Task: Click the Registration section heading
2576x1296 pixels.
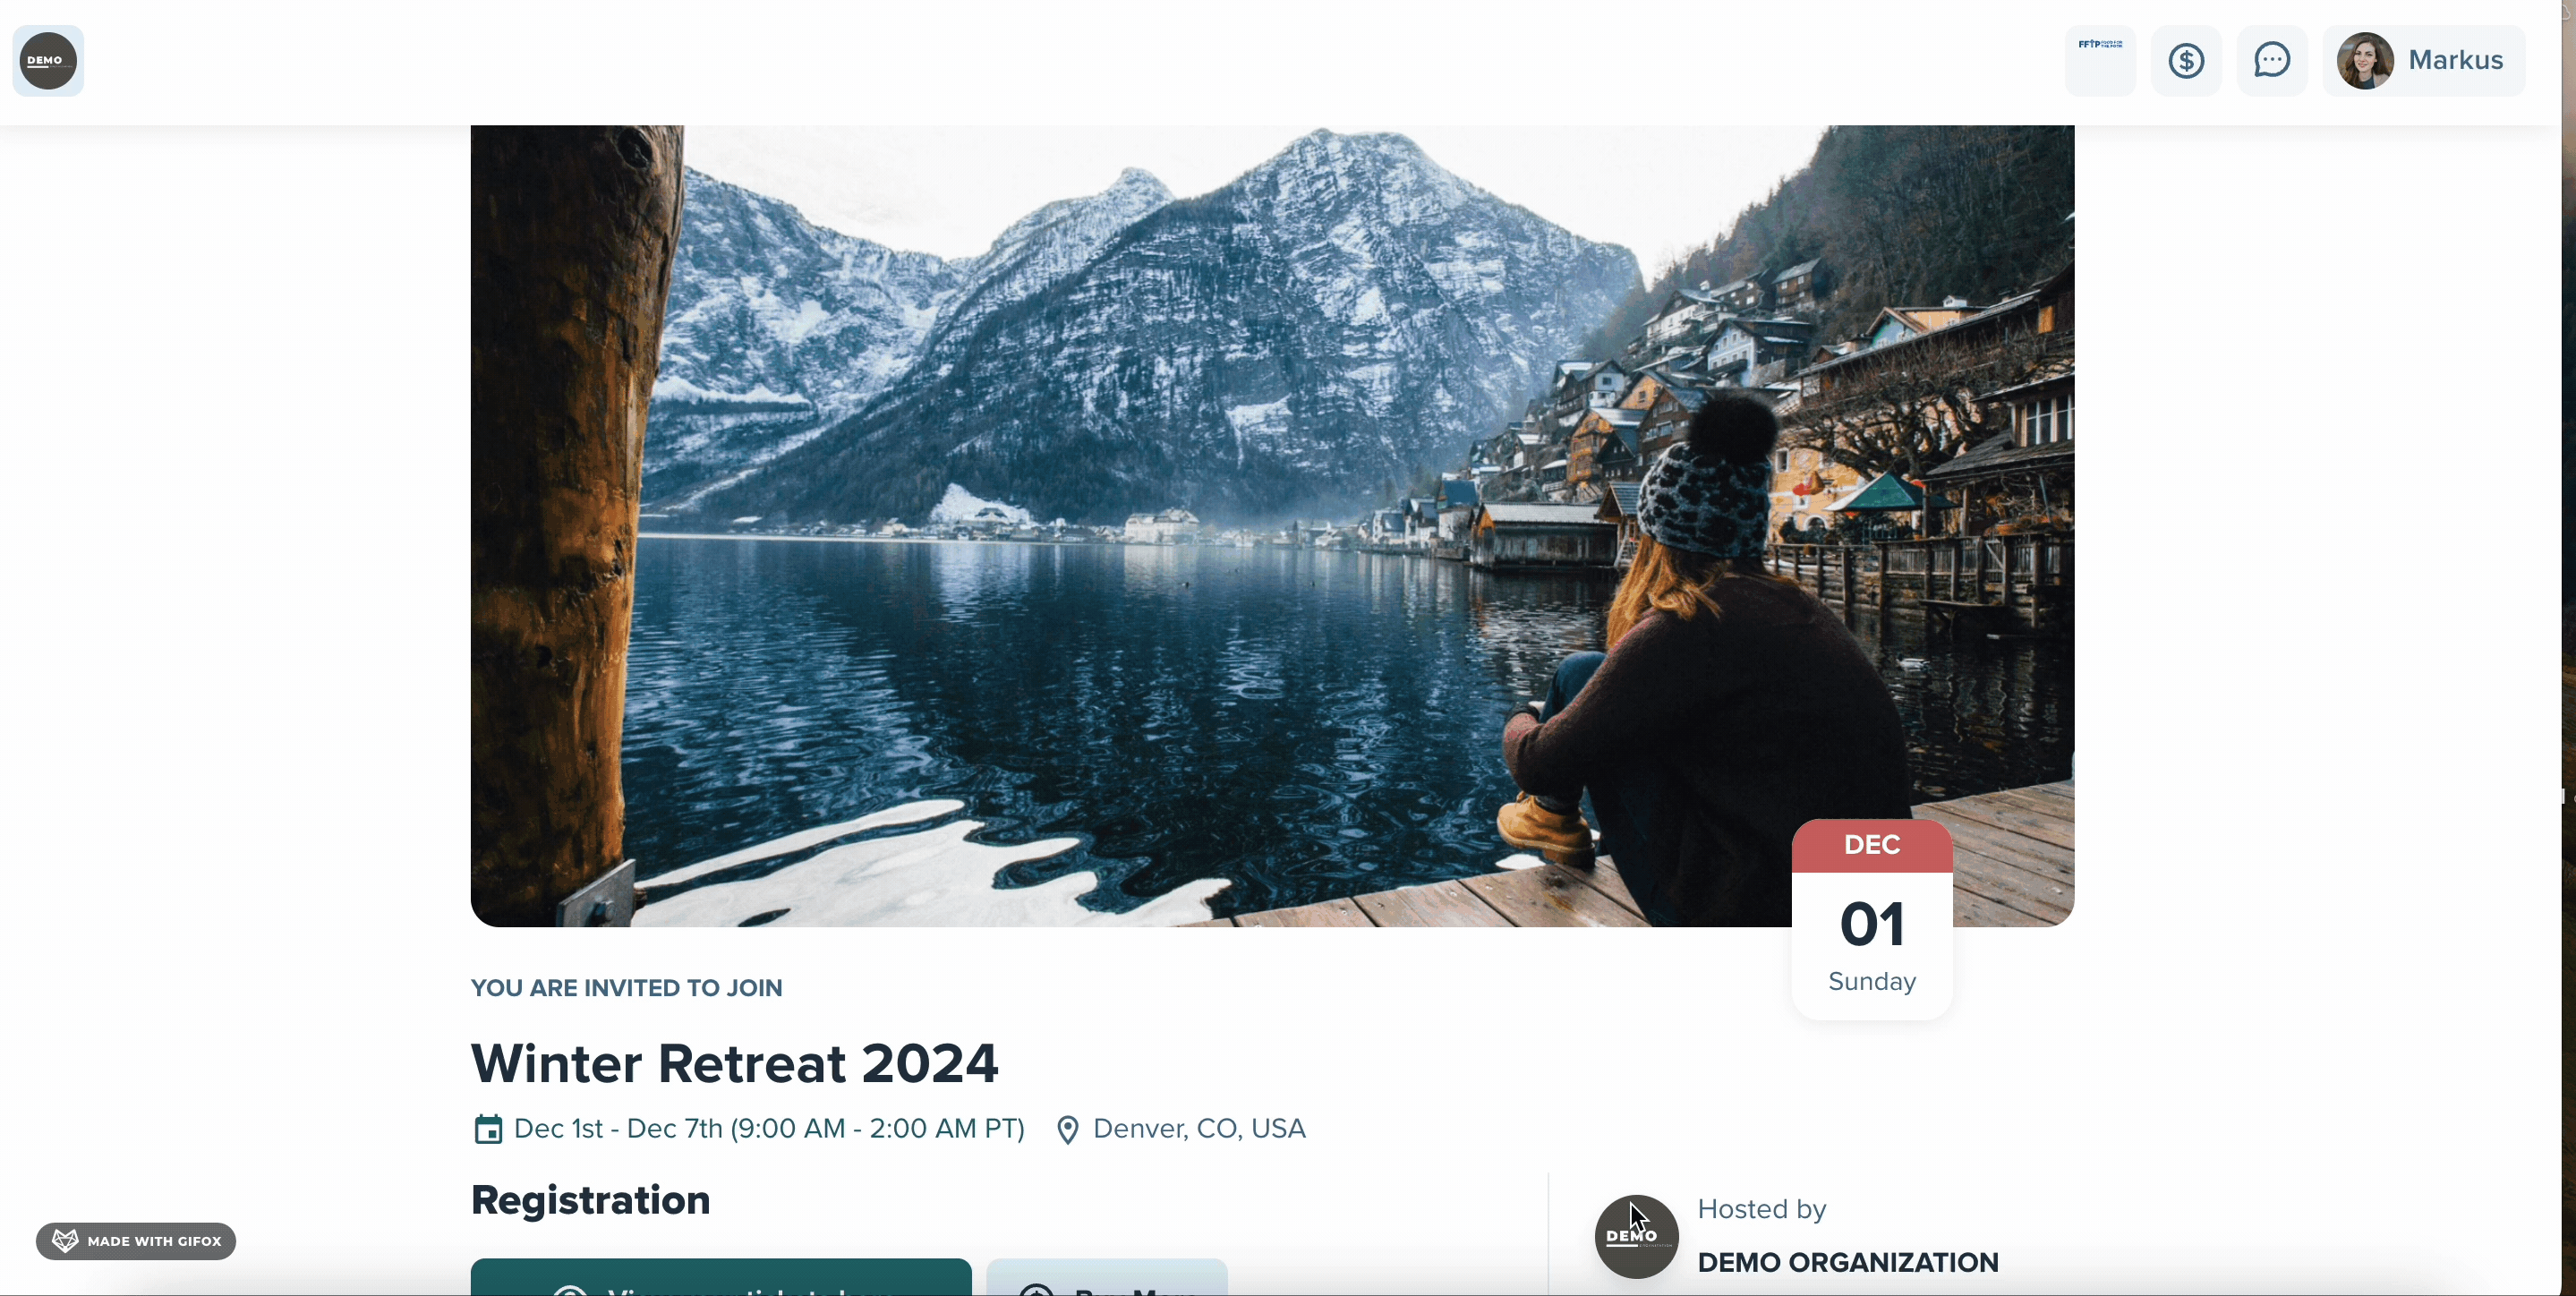Action: (591, 1200)
